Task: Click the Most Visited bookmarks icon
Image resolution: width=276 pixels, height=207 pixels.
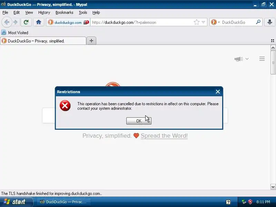Action: (4, 32)
